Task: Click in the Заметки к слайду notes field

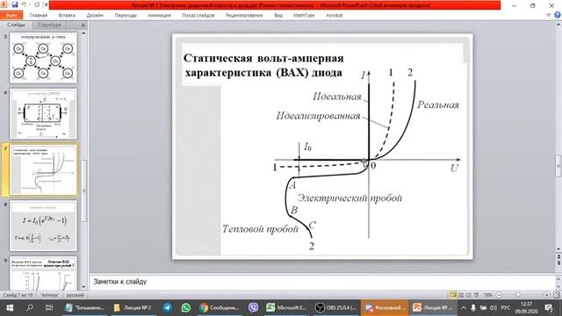Action: click(x=322, y=282)
